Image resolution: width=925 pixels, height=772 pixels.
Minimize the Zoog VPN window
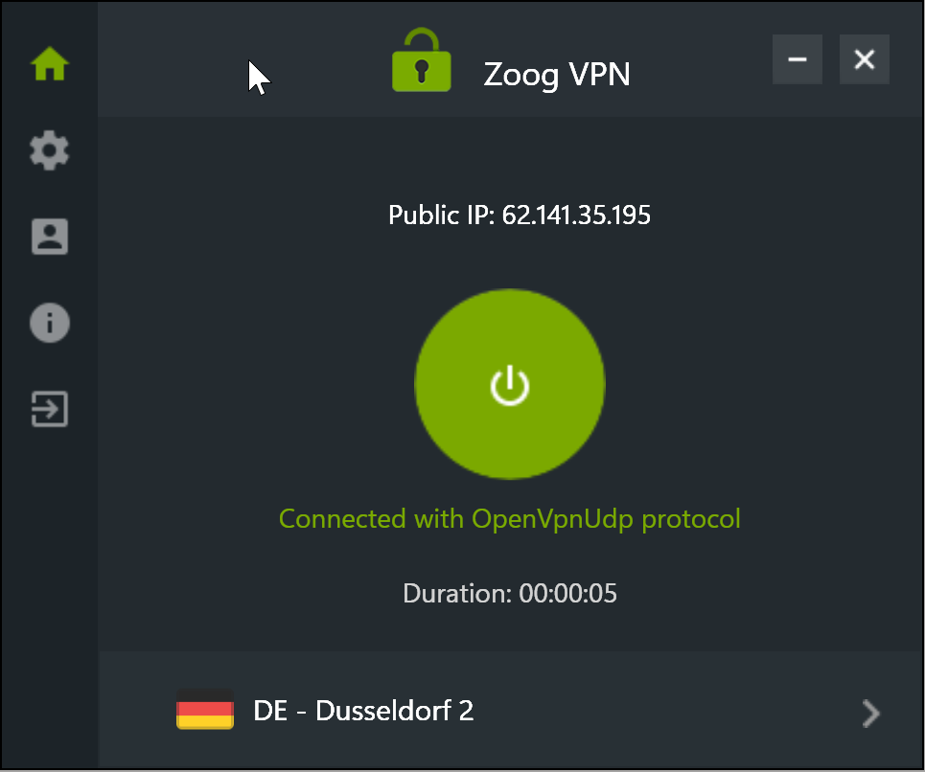(798, 59)
